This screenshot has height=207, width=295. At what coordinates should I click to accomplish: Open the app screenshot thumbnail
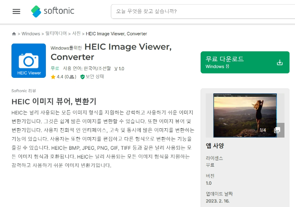click(x=245, y=115)
